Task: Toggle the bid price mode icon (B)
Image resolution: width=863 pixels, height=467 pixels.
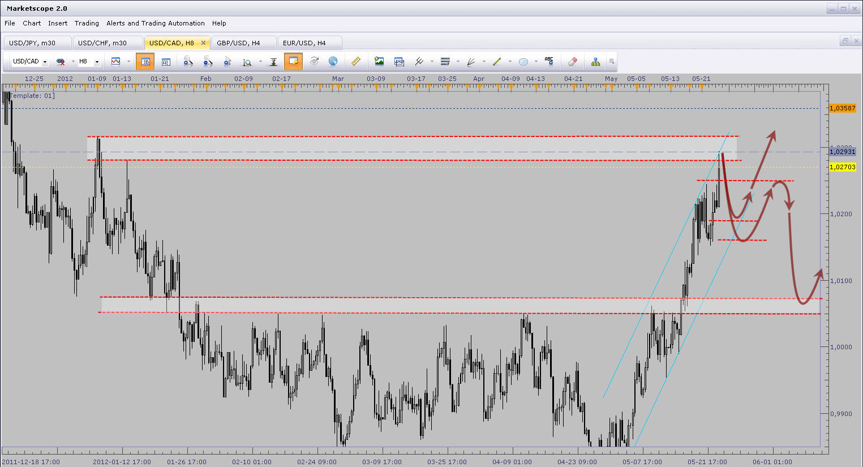Action: tap(145, 62)
